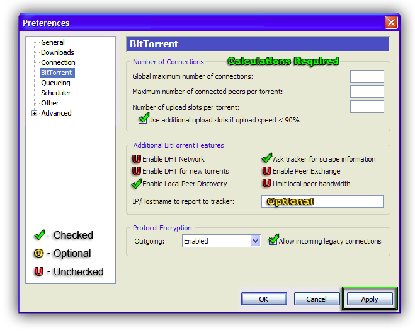This screenshot has height=332, width=415.
Task: Select Connection in the preferences tree
Action: 58,62
